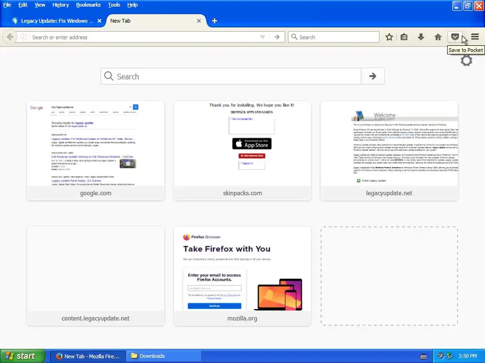Click the site info icon in address bar

(24, 37)
